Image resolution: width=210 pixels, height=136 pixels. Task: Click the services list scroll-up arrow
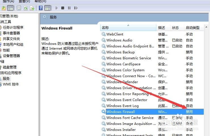pyautogui.click(x=206, y=27)
